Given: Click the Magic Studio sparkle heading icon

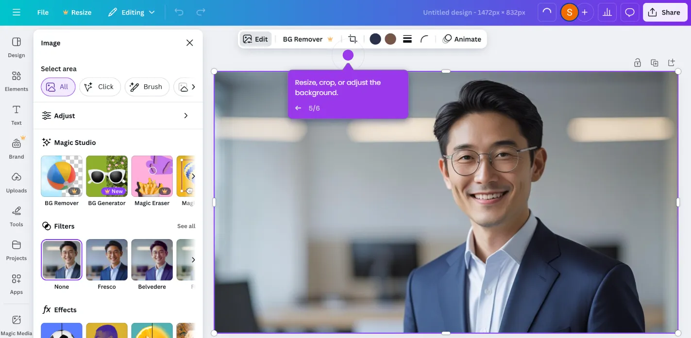Looking at the screenshot, I should (x=47, y=143).
